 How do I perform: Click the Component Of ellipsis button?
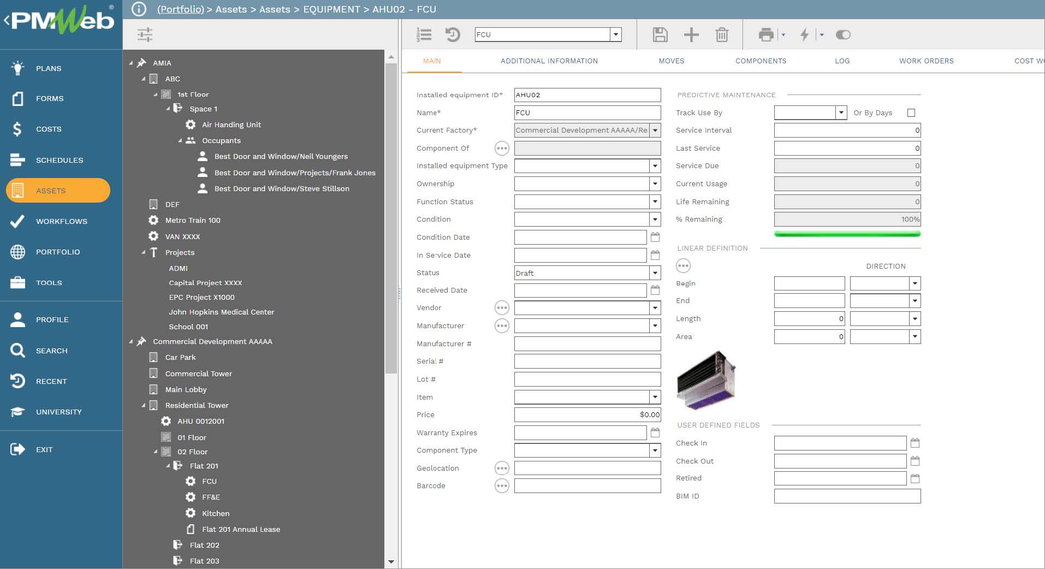tap(502, 148)
